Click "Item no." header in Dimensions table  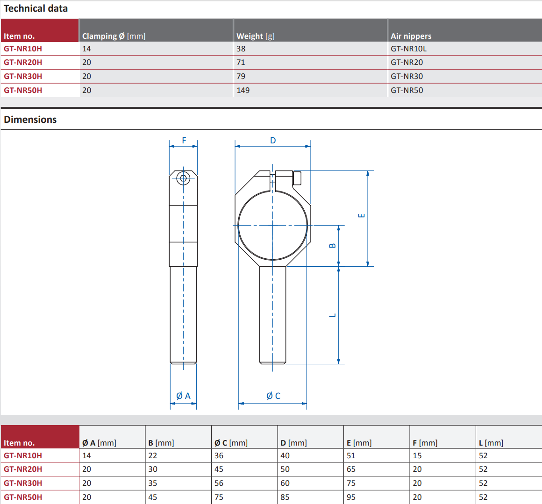click(19, 443)
